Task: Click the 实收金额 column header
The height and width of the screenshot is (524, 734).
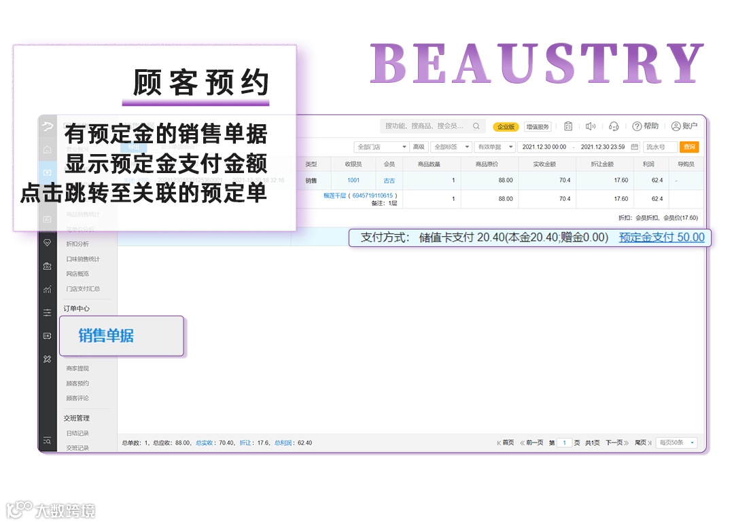Action: tap(544, 164)
